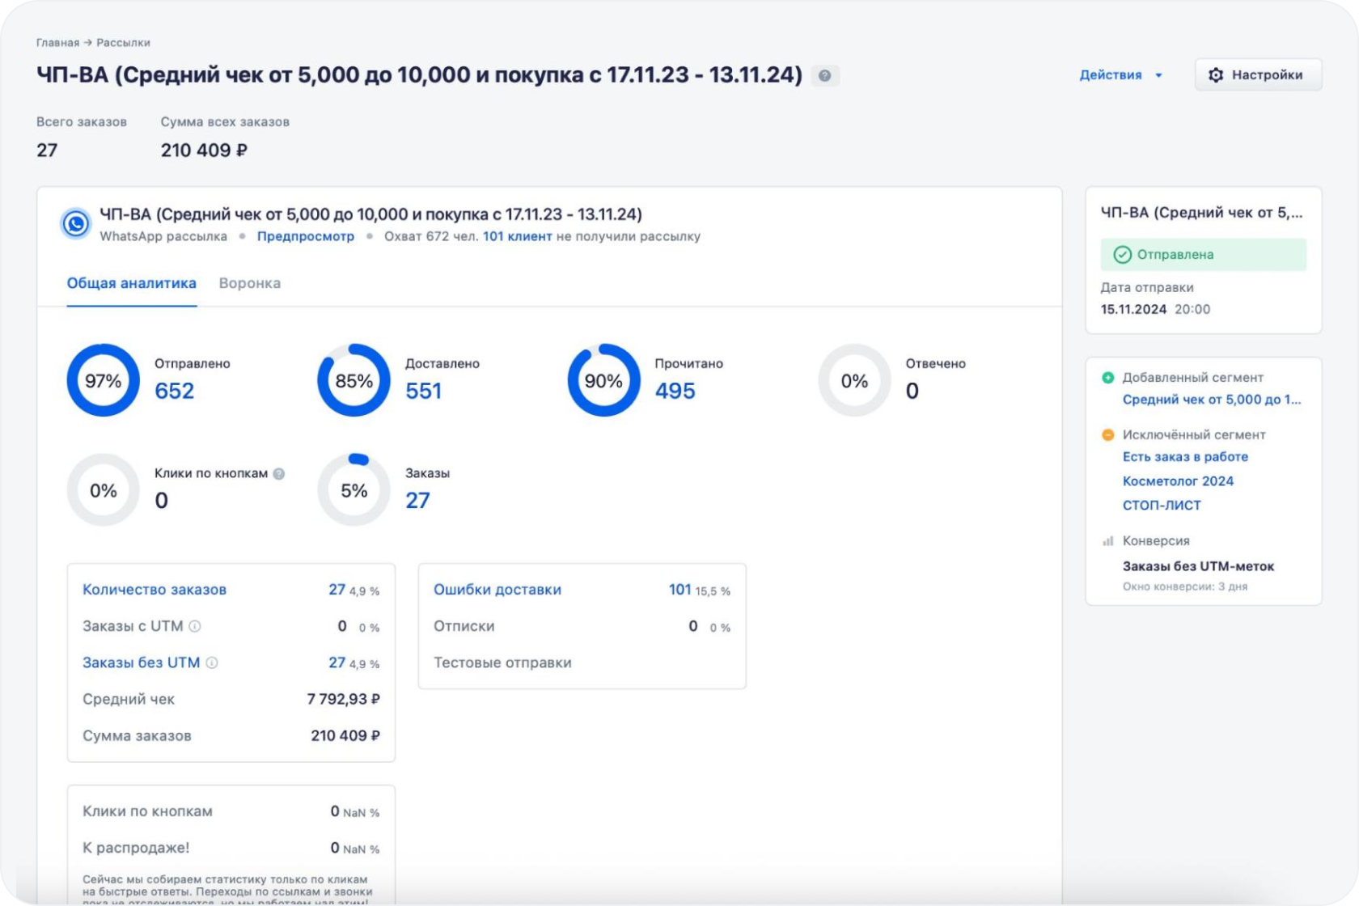
Task: Open the help tooltip beside the campaign title
Action: (826, 75)
